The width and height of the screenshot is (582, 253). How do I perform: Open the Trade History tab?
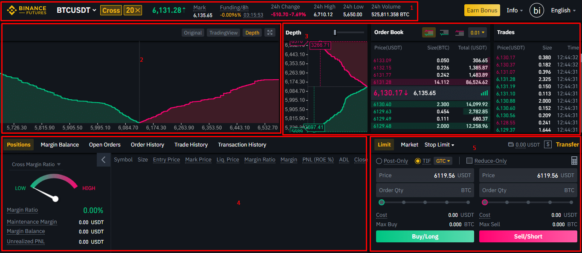point(191,145)
